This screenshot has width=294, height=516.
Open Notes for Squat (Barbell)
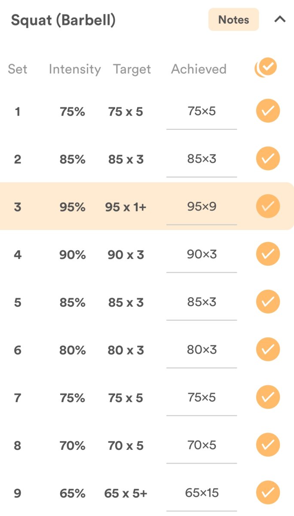(233, 20)
